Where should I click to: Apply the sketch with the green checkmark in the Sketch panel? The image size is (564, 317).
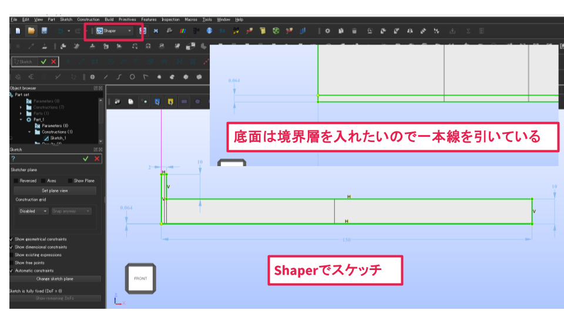[86, 158]
